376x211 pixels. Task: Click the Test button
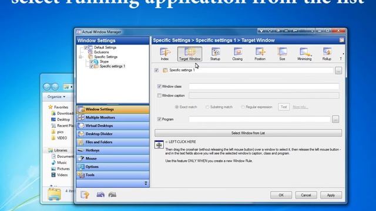(x=284, y=107)
